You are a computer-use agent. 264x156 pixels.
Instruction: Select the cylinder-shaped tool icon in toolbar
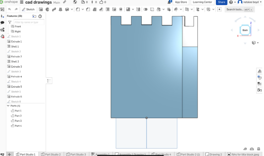(x=121, y=9)
